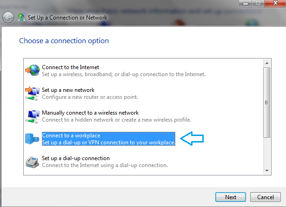
Task: Click the blue workplace building icon
Action: coord(32,139)
